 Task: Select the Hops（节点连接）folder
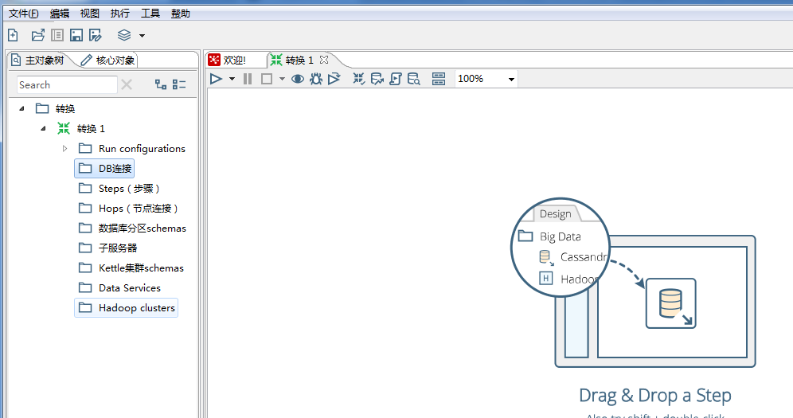point(128,209)
